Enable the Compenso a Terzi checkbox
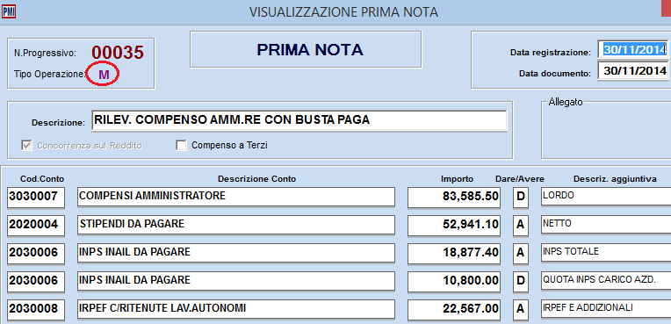The image size is (671, 324). [182, 146]
